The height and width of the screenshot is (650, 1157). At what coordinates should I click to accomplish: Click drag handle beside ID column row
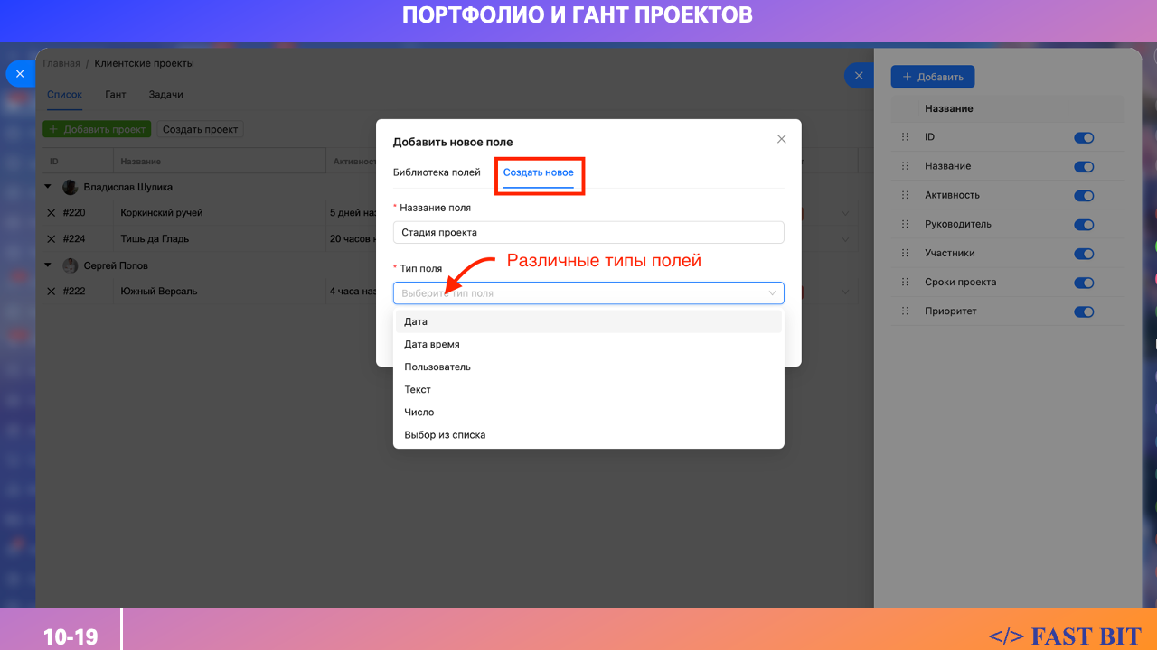[904, 137]
